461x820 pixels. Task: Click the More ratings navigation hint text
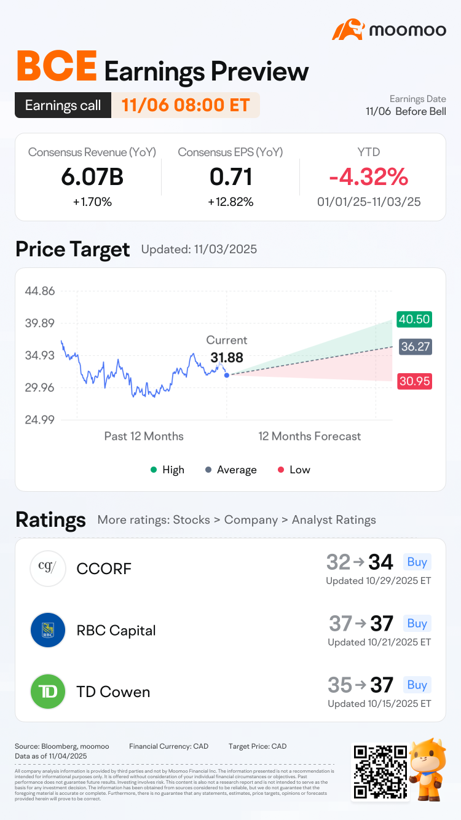pos(237,520)
